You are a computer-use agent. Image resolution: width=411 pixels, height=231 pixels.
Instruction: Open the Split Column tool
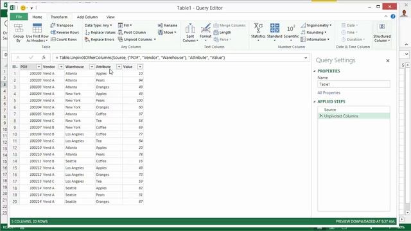click(190, 32)
